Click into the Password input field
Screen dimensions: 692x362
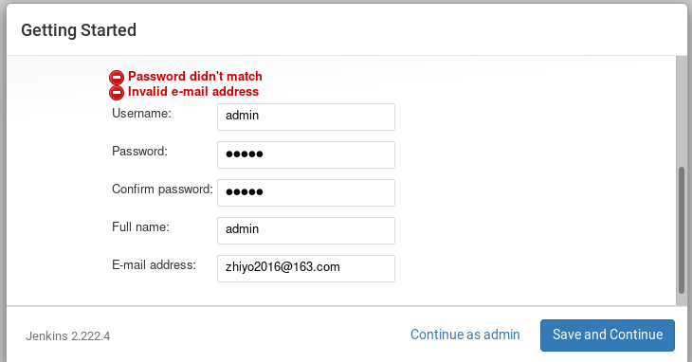[x=306, y=154]
